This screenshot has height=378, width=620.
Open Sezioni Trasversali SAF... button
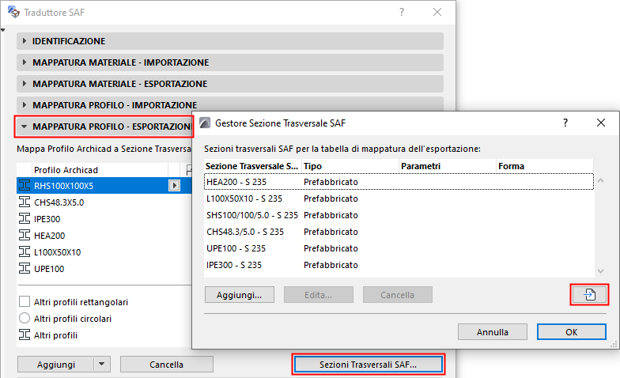click(369, 364)
